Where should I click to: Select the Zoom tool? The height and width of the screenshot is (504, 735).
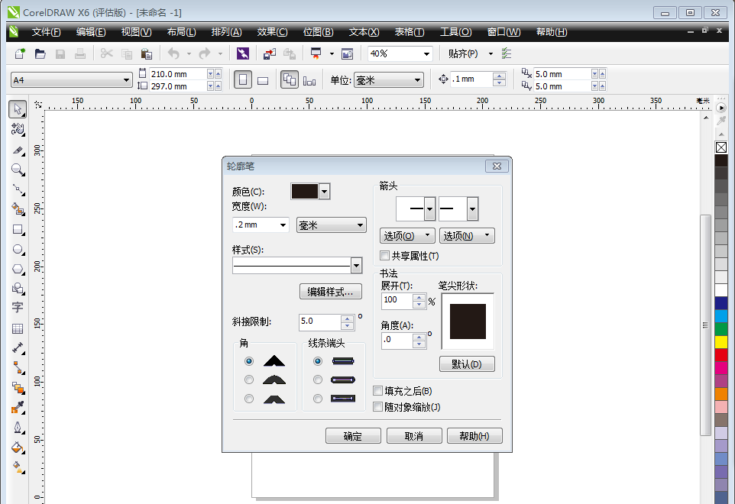[17, 170]
